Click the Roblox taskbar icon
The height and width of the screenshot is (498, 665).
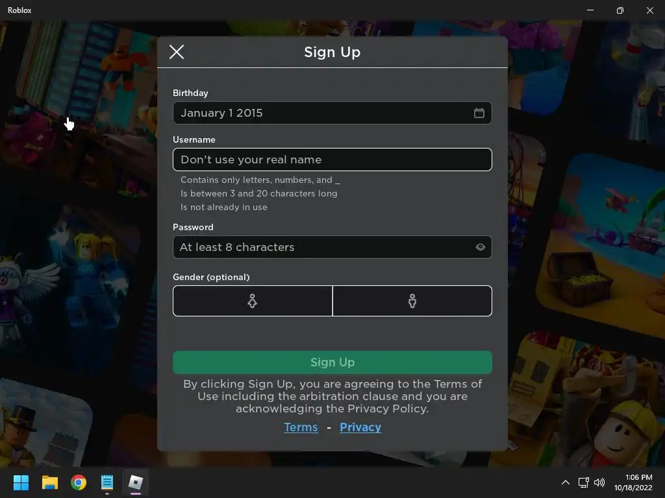coord(136,482)
